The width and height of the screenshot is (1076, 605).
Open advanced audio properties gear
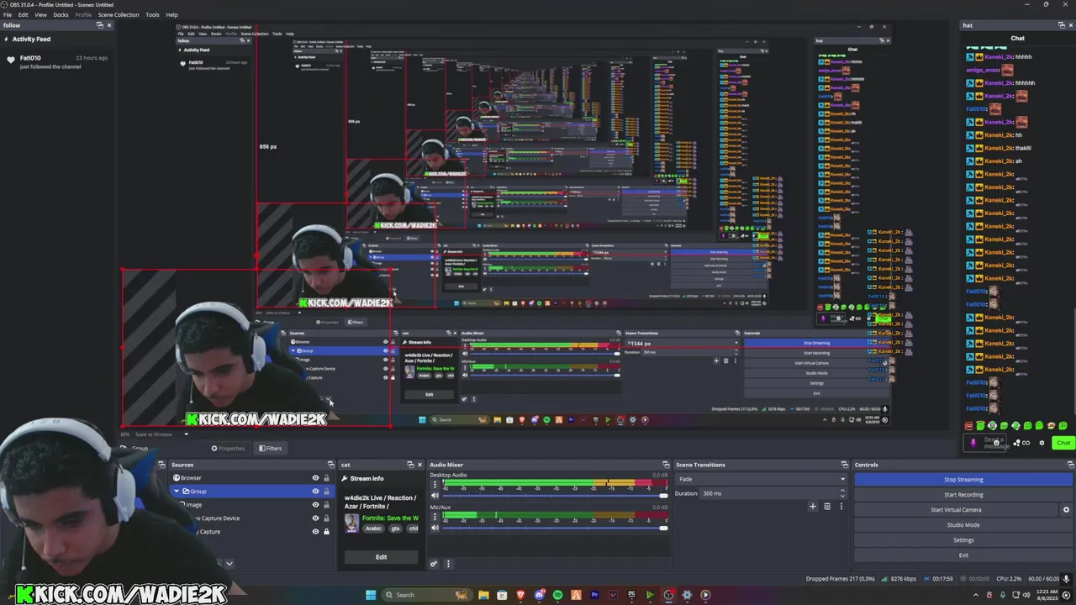[434, 564]
